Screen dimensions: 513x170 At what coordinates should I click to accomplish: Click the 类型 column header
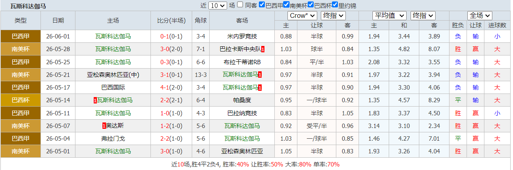(21, 21)
